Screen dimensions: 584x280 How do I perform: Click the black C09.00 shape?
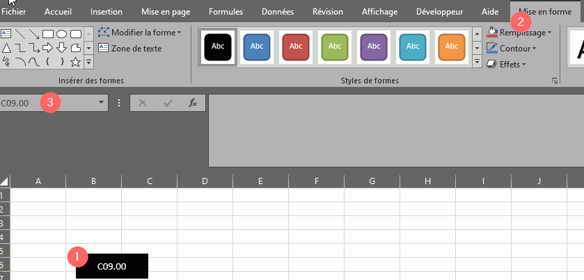(x=111, y=266)
